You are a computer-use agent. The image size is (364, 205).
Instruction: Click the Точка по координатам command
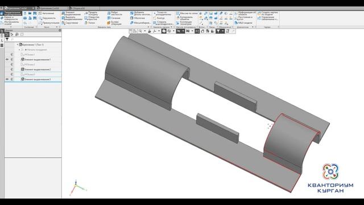point(163,13)
